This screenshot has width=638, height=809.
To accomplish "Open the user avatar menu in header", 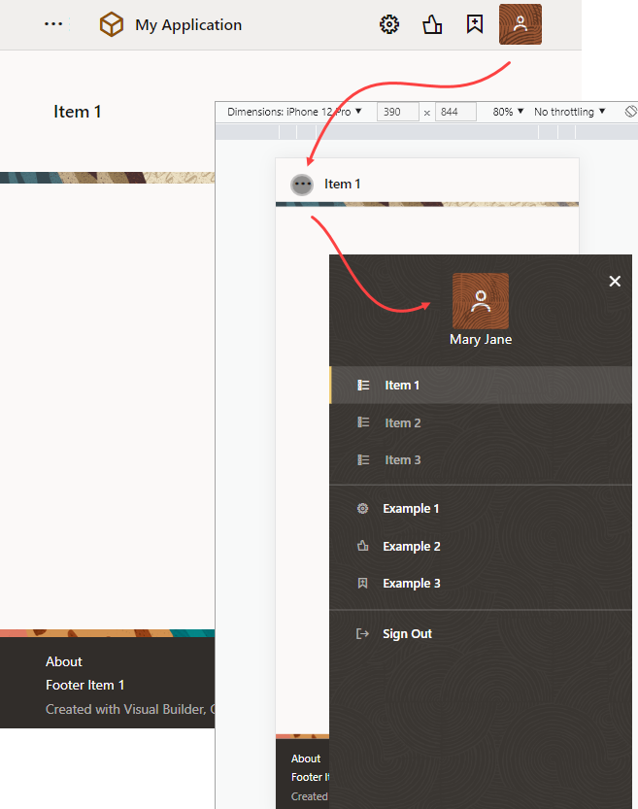I will pos(520,24).
